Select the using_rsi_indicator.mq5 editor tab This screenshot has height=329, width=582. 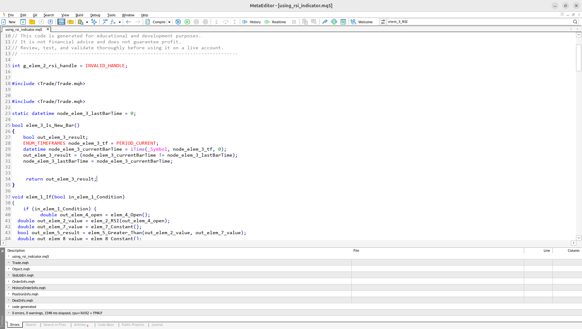click(x=24, y=30)
